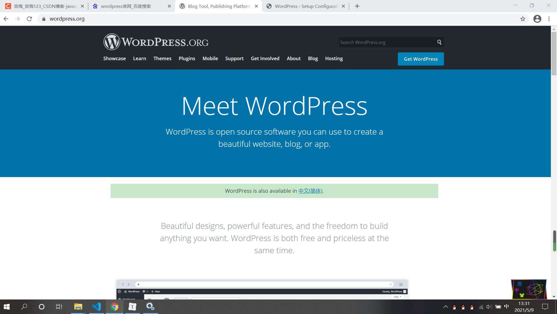557x314 pixels.
Task: Open the volume control in system tray
Action: pyautogui.click(x=489, y=307)
